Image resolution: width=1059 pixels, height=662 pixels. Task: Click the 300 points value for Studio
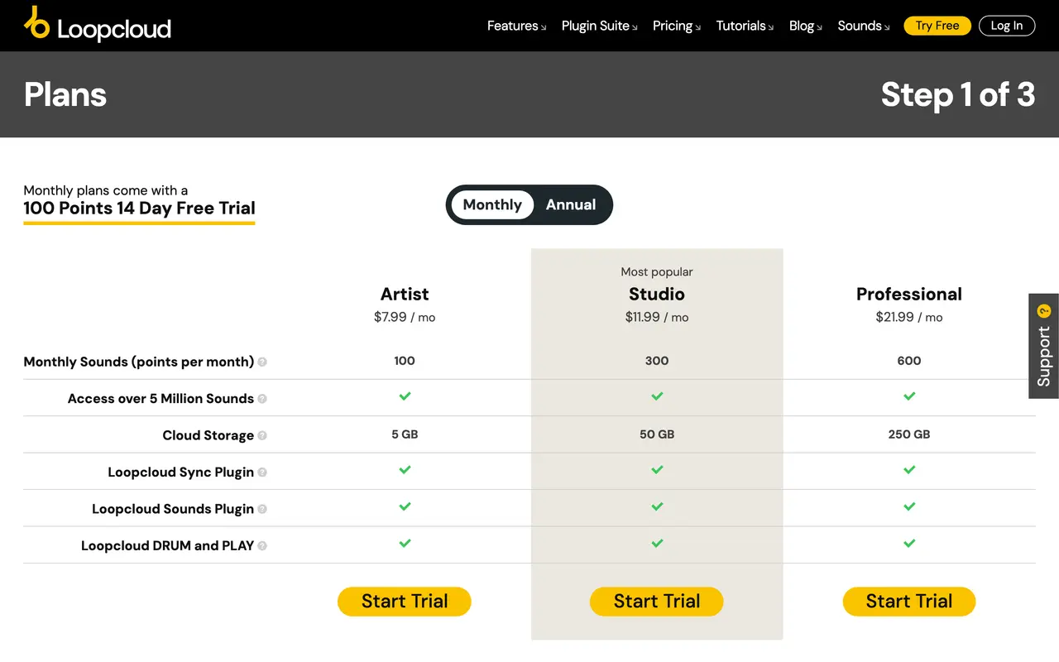[657, 361]
